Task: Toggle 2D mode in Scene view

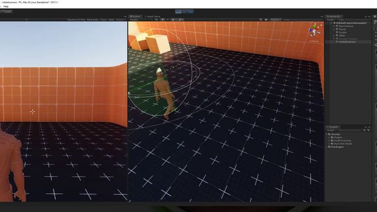Action: [x=157, y=19]
